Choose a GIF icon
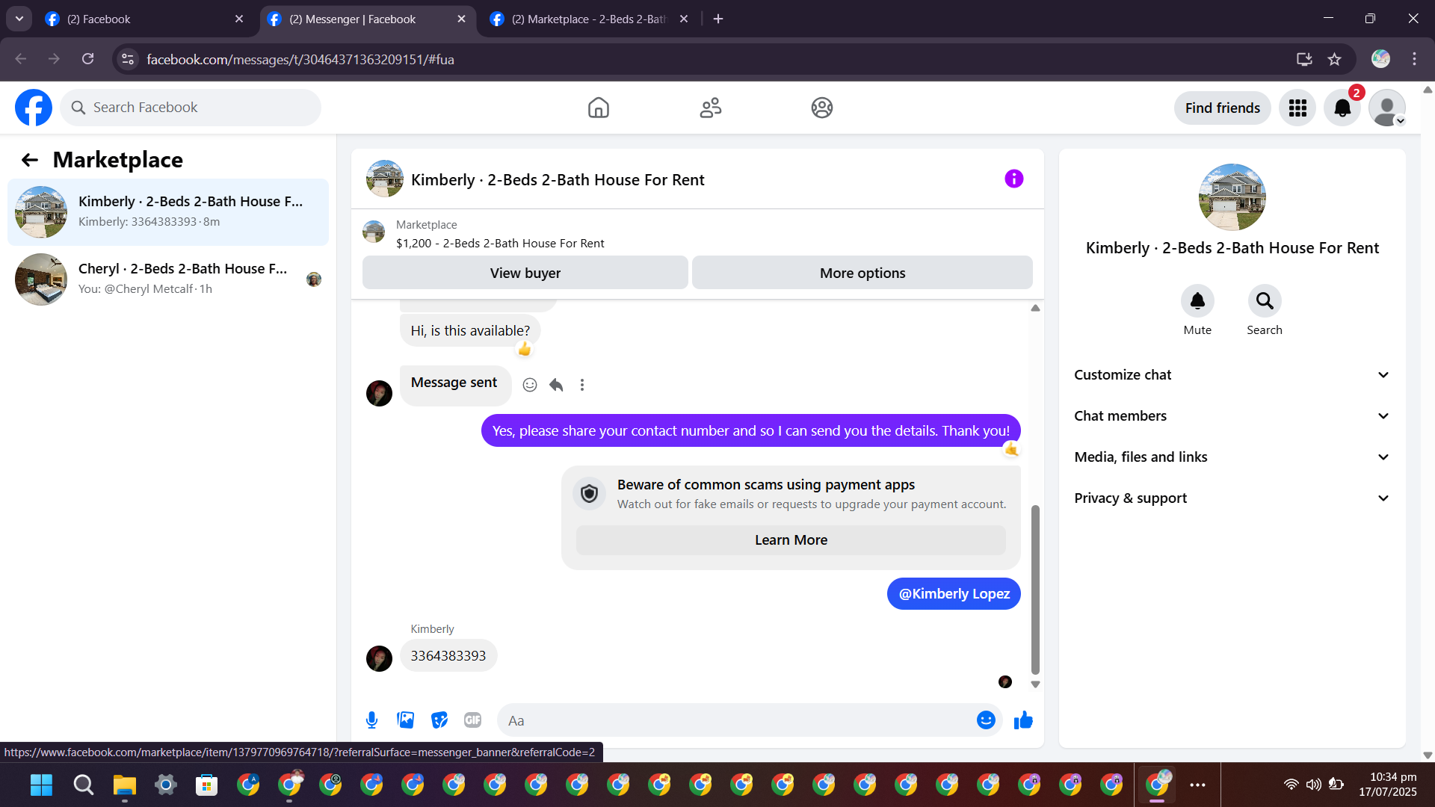The image size is (1435, 807). (x=472, y=720)
